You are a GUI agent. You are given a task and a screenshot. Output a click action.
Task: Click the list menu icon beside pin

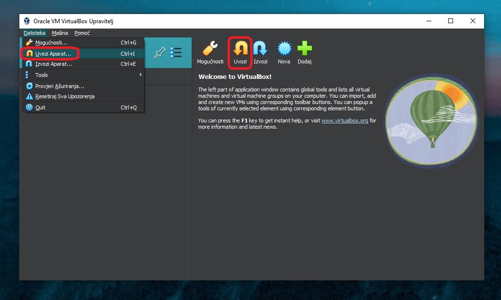coord(175,53)
